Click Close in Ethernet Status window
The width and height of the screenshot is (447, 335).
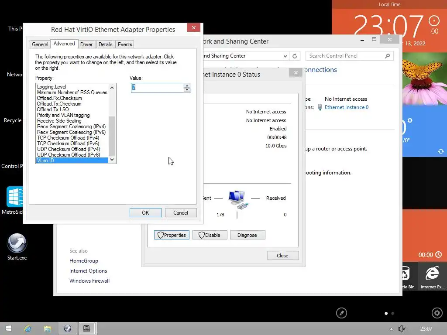point(283,256)
